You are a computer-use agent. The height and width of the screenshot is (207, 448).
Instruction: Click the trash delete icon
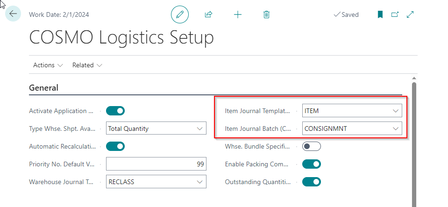coord(266,14)
